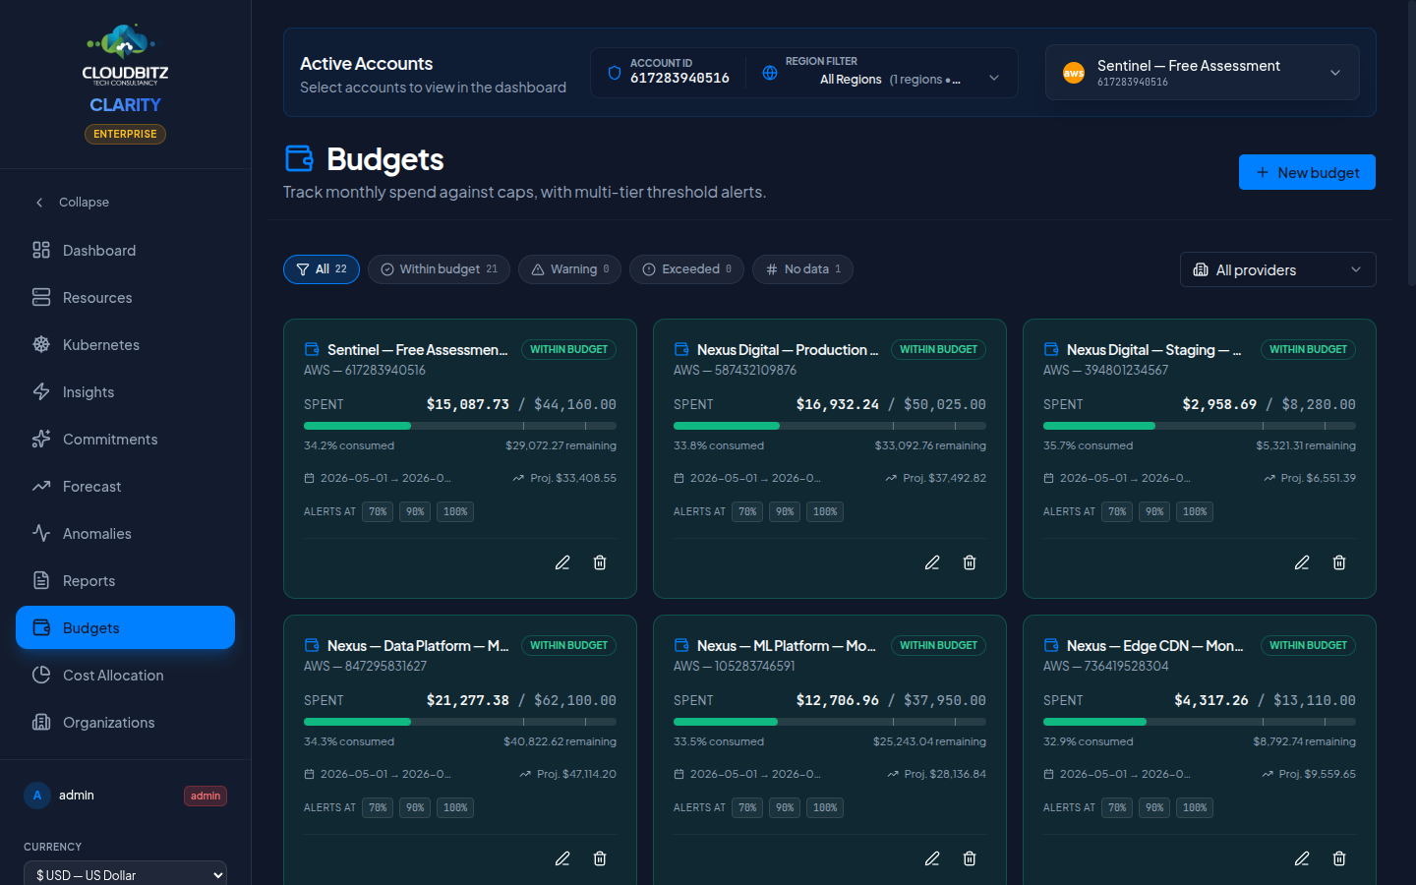Delete the Sentinel Free Assessment budget
This screenshot has width=1416, height=885.
coord(600,562)
